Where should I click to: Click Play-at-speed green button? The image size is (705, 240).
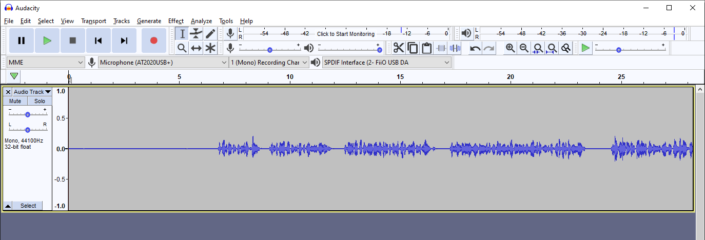585,48
